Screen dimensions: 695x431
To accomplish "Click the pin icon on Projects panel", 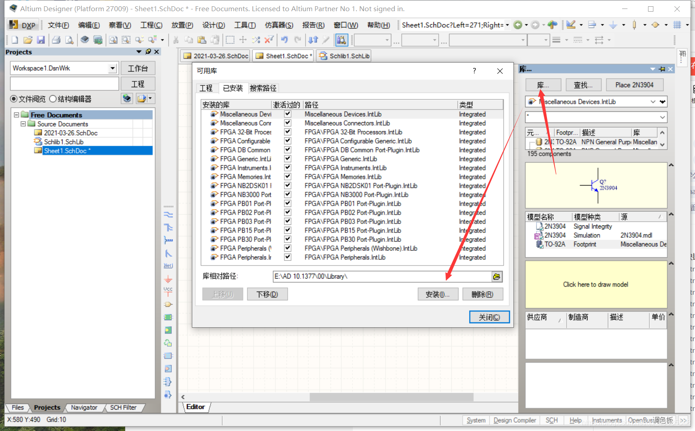I will (148, 52).
